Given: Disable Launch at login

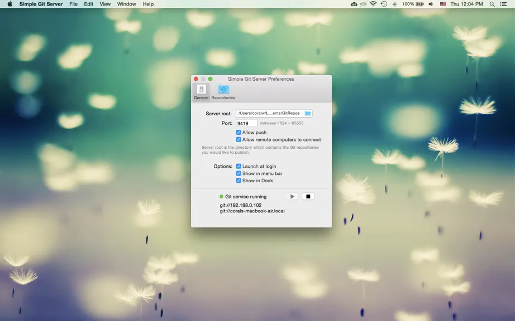Looking at the screenshot, I should click(x=239, y=167).
